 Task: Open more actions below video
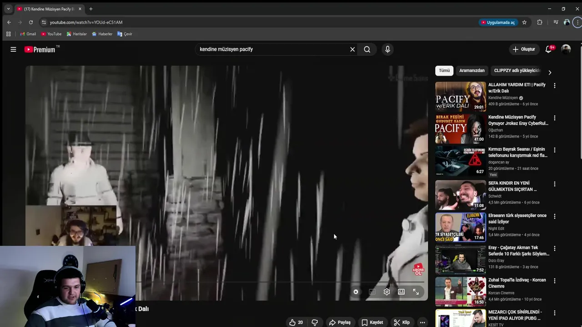tap(422, 322)
